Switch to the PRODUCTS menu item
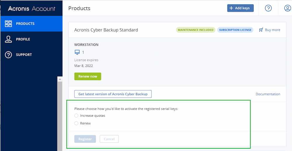 25,24
